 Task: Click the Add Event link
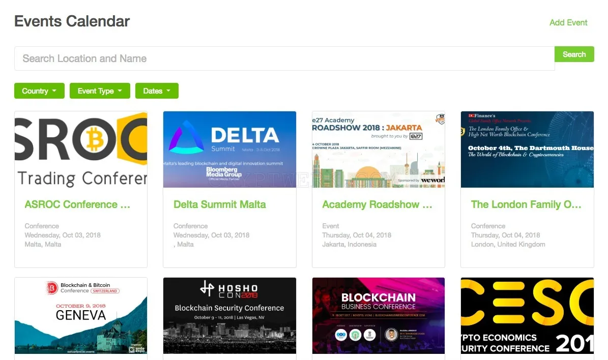click(x=568, y=22)
